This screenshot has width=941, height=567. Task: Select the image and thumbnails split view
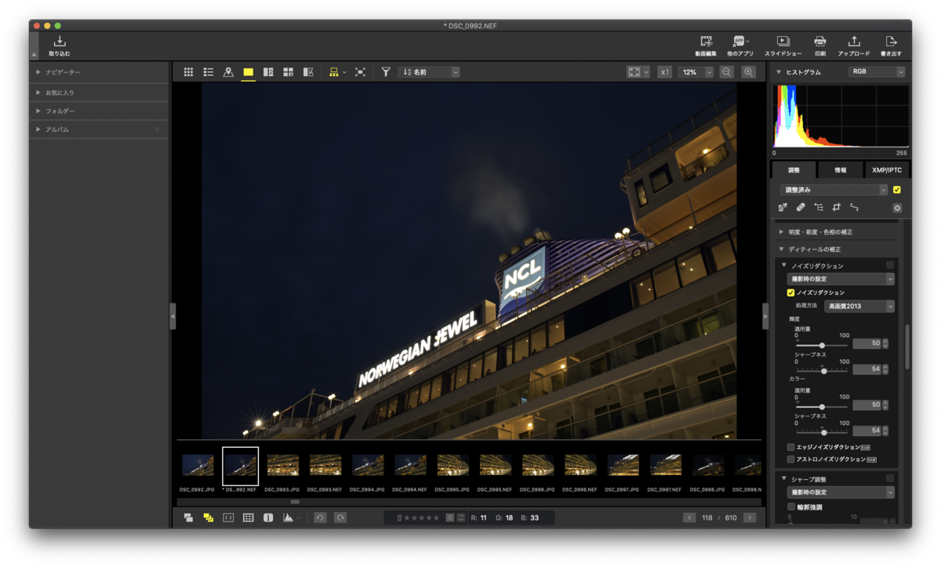[x=267, y=71]
